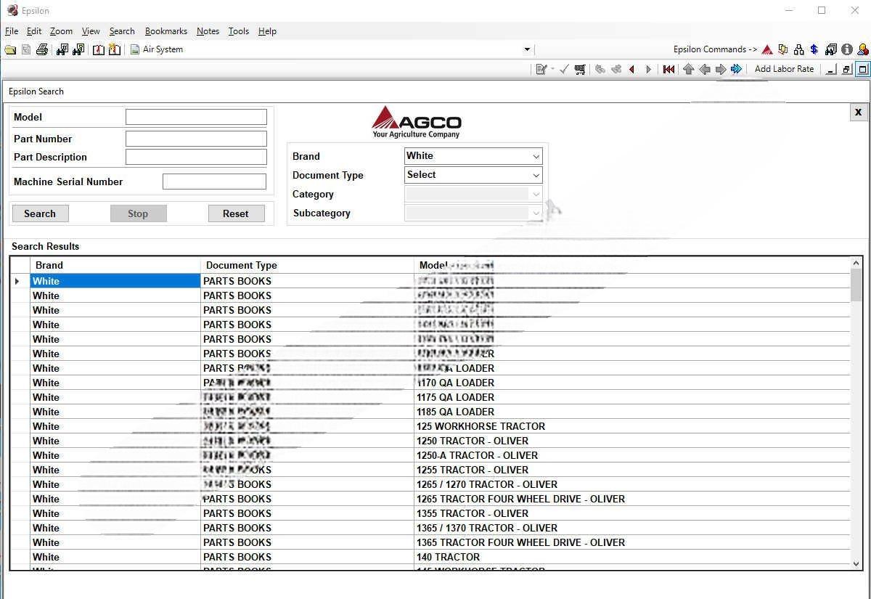The height and width of the screenshot is (599, 871).
Task: Click the binoculars search by number icon
Action: [x=62, y=50]
